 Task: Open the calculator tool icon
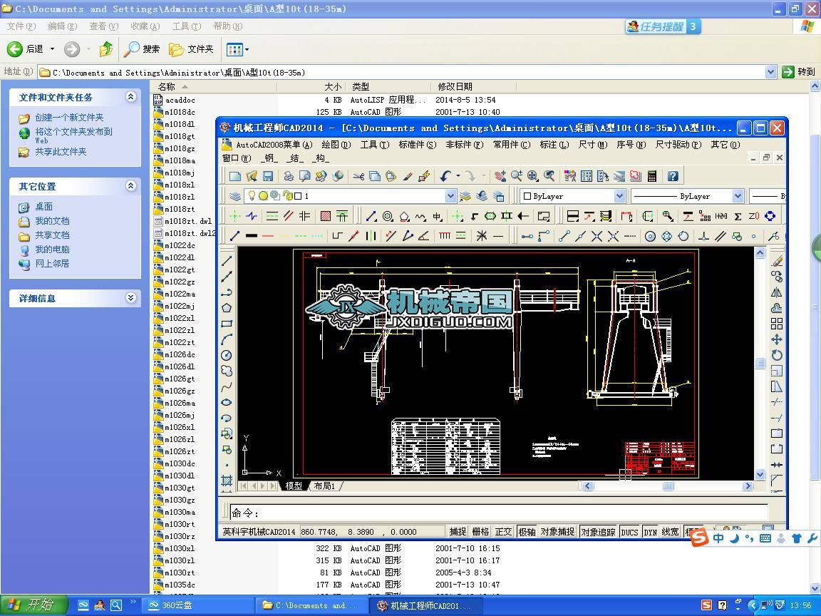651,176
